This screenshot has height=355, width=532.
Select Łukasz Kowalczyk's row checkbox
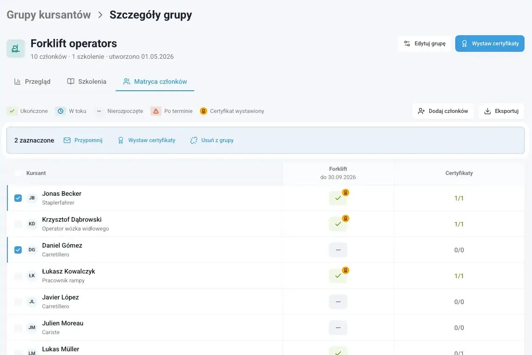[18, 276]
